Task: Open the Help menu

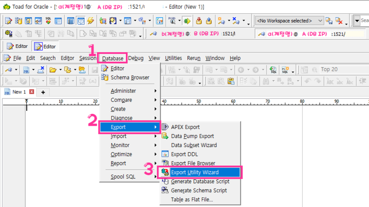Action: [235, 58]
